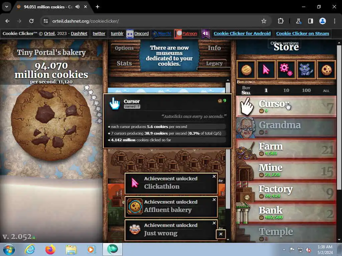Purchase a Farm building
The width and height of the screenshot is (342, 256).
coord(286,149)
